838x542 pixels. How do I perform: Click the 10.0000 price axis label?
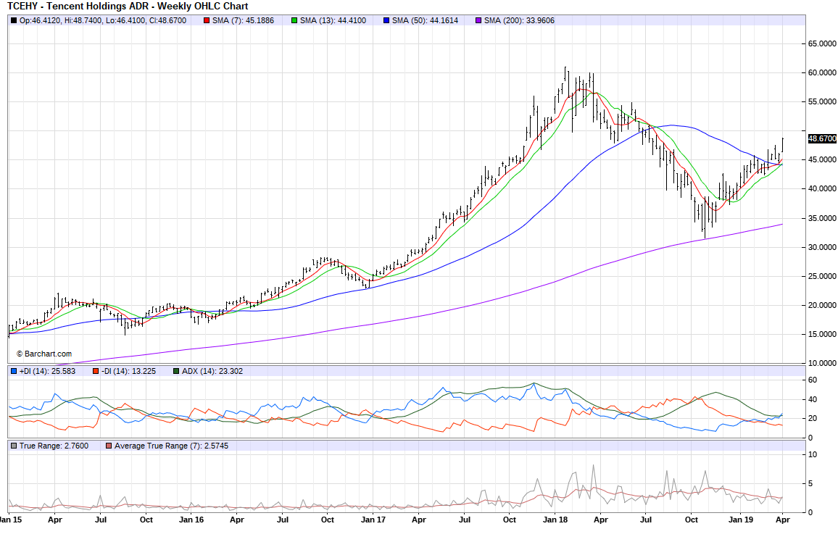coord(822,363)
